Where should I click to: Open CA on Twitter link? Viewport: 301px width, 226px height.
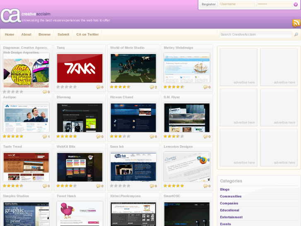coord(87,34)
